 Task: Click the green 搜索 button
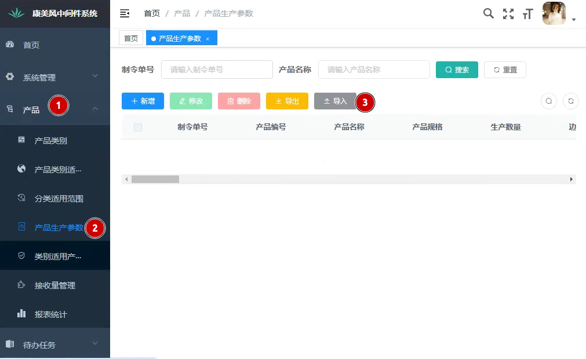[x=457, y=69]
